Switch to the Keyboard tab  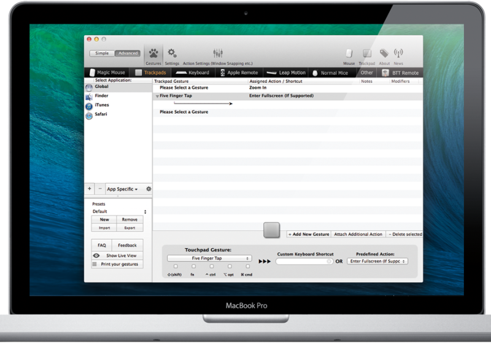coord(193,72)
